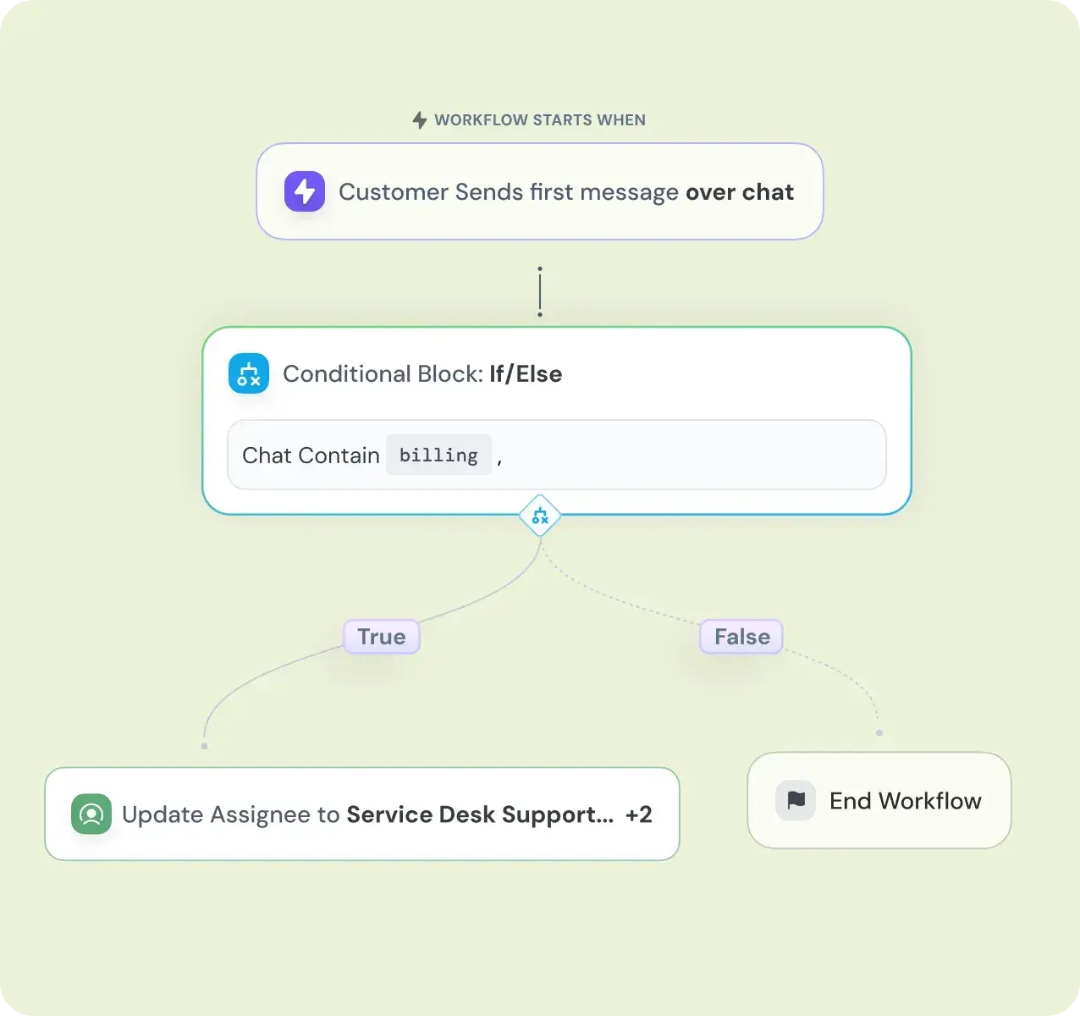Screen dimensions: 1080x1016
Task: Open the If/Else icon inside the conditional card
Action: coord(248,373)
